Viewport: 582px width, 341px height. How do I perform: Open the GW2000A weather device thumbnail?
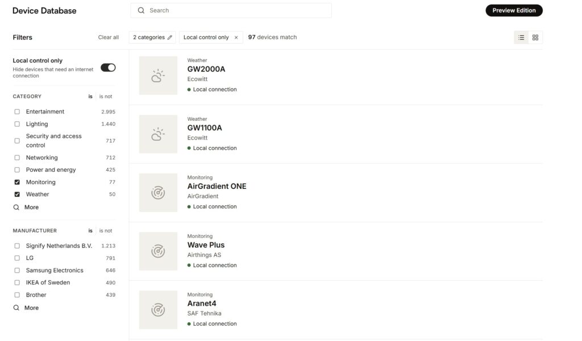click(x=158, y=75)
